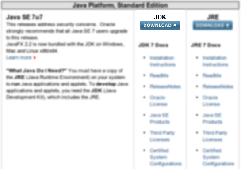Click the JRE column heading
This screenshot has height=169, width=241.
coord(213,17)
